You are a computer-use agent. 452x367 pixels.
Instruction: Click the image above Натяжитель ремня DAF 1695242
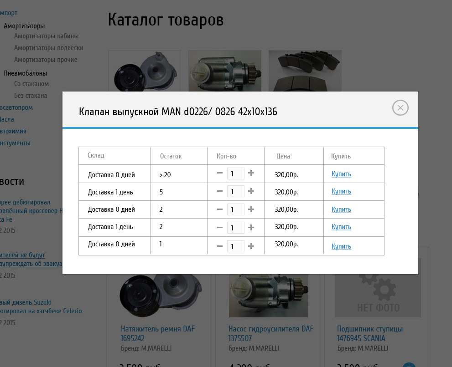click(161, 296)
